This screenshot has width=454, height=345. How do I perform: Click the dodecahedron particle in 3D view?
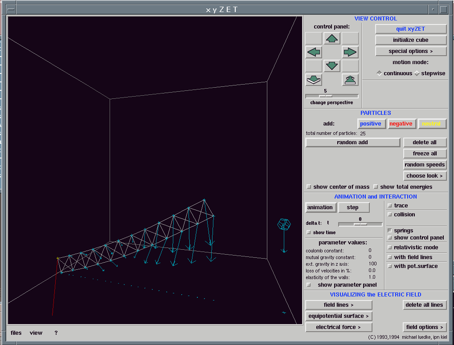283,224
